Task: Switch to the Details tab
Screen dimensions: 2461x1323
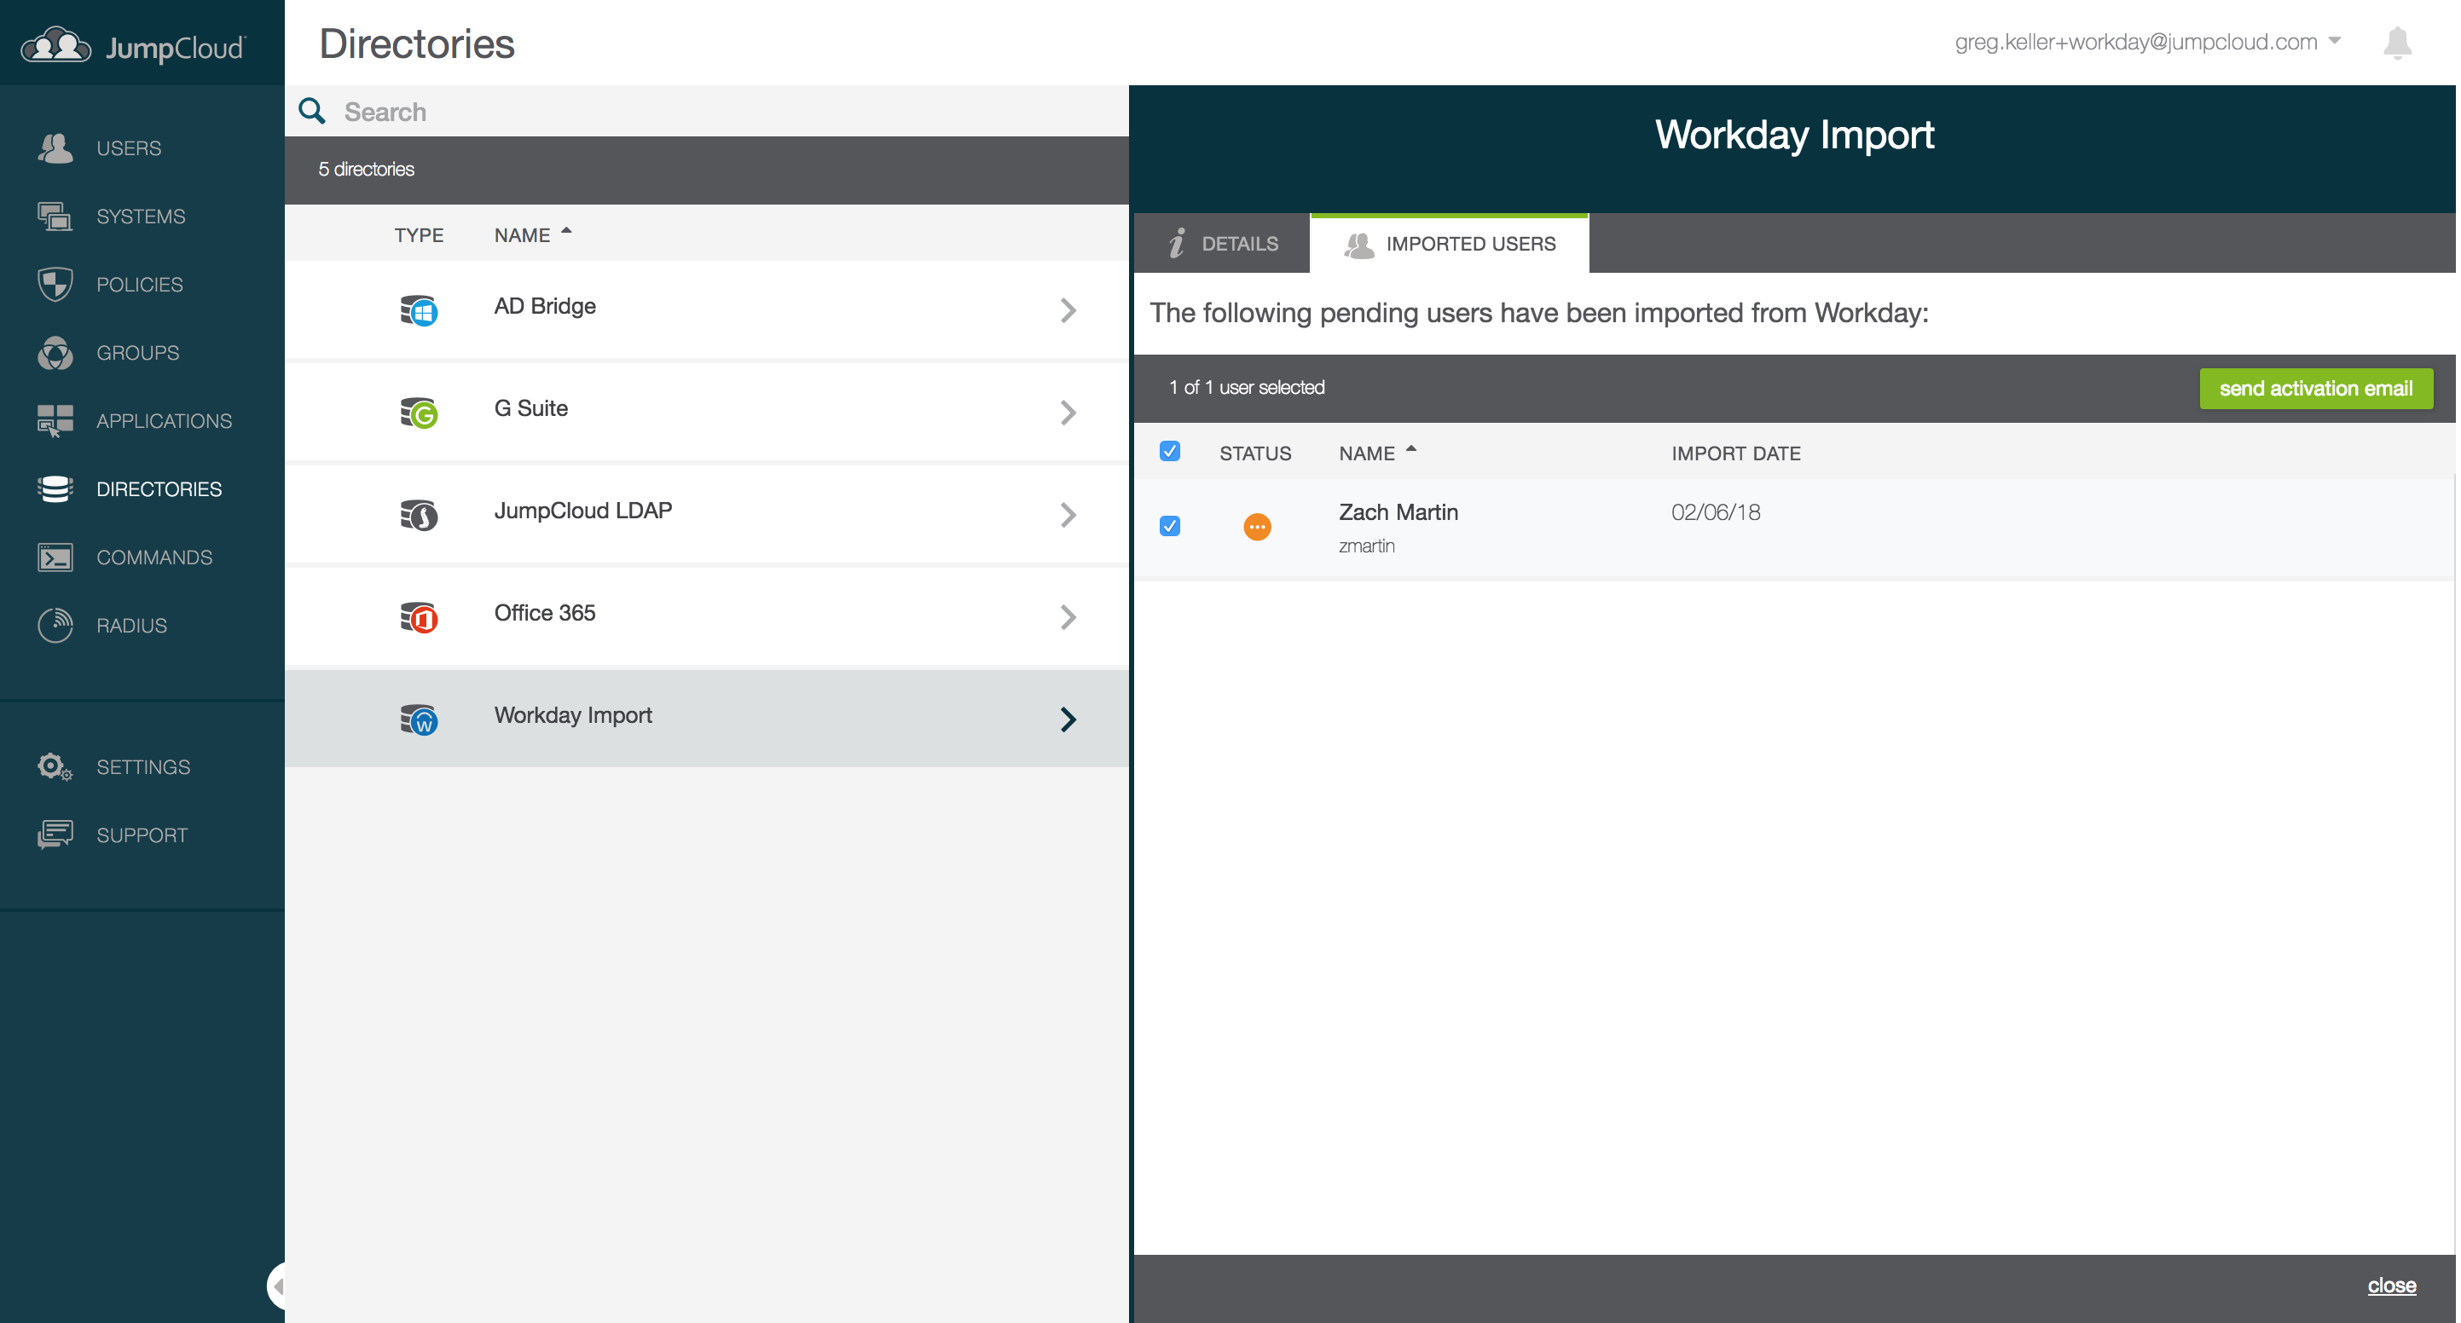Action: coord(1222,244)
